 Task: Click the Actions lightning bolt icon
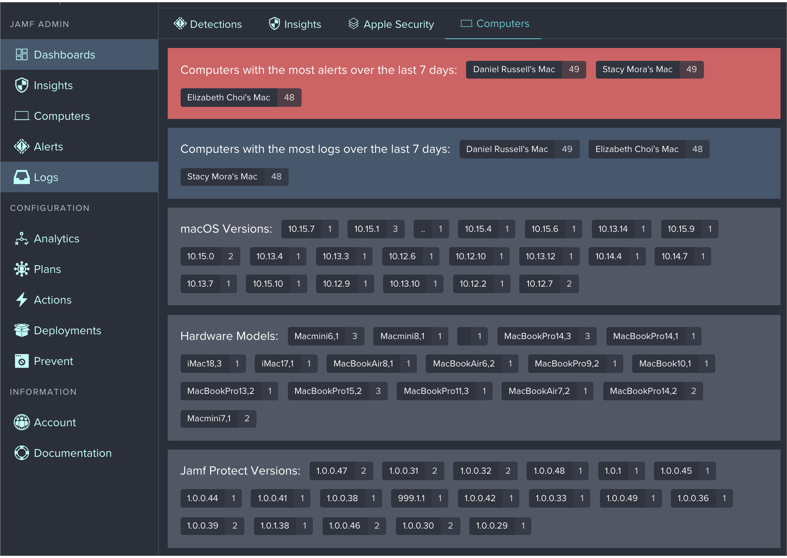tap(21, 300)
